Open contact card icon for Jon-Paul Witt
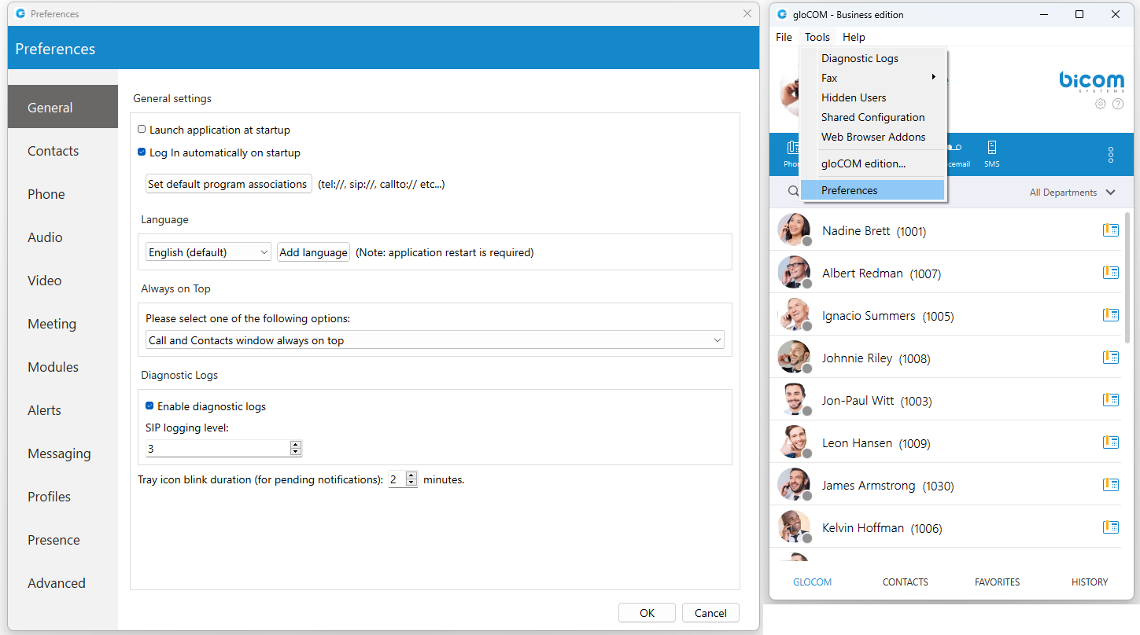 [1111, 400]
